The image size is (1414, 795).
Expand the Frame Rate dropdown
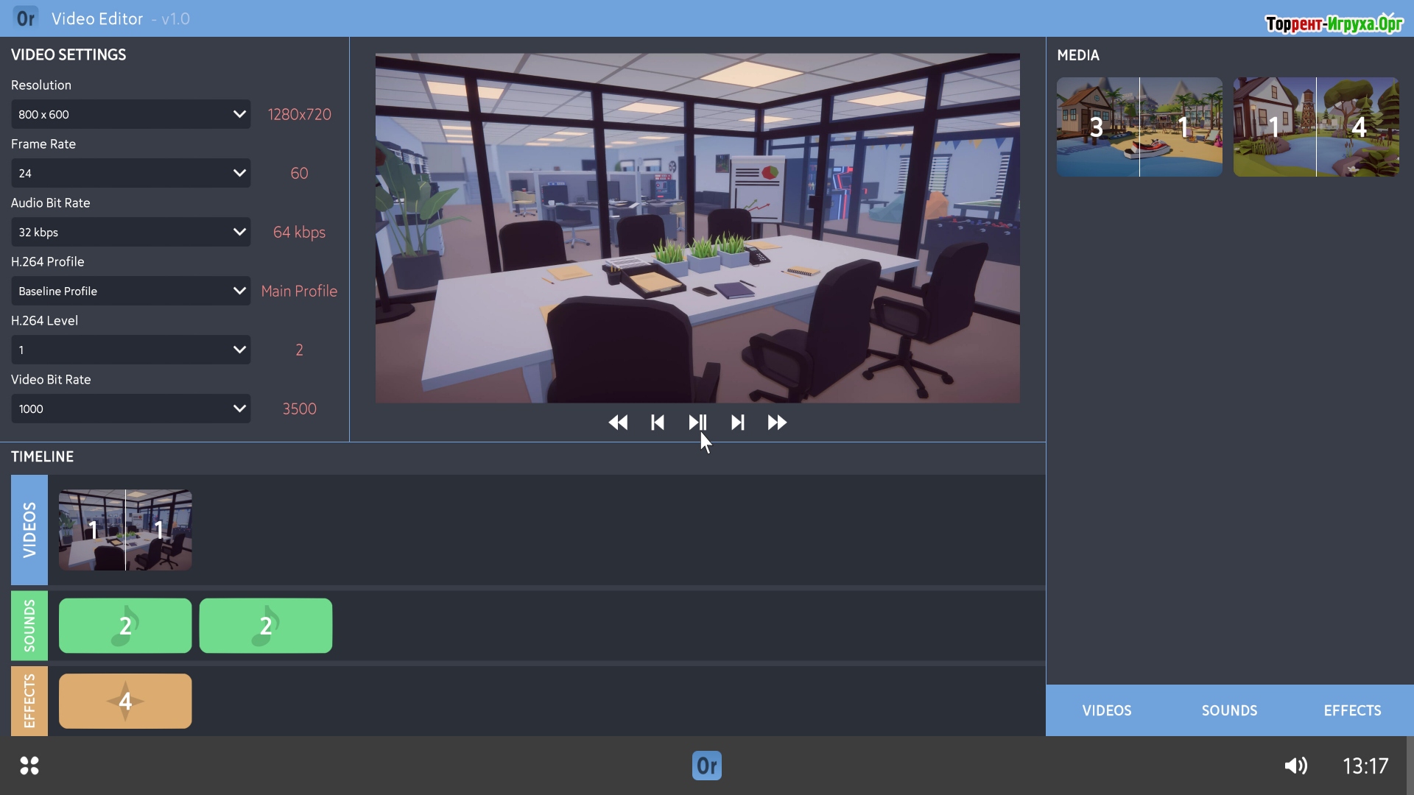pos(130,173)
